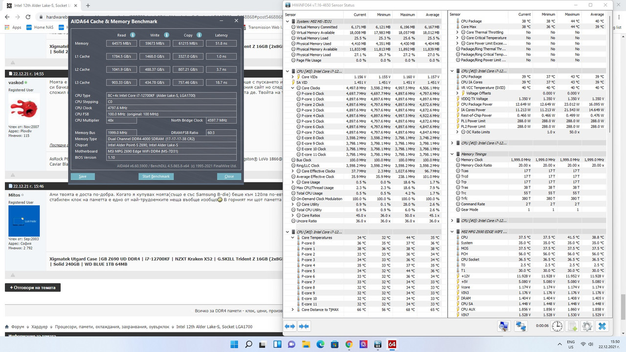Reset the HWiNFO clock timer icon

tap(557, 326)
